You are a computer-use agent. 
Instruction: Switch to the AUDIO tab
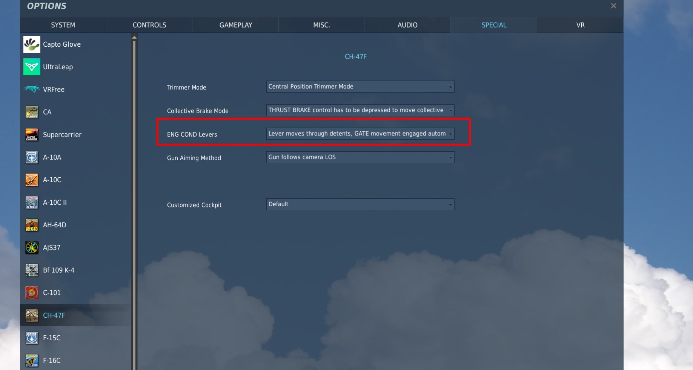[x=407, y=25]
